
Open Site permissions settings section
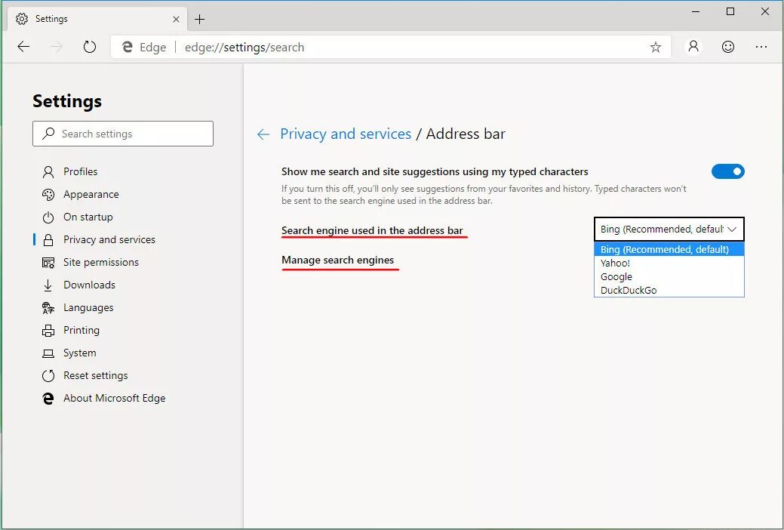point(101,262)
